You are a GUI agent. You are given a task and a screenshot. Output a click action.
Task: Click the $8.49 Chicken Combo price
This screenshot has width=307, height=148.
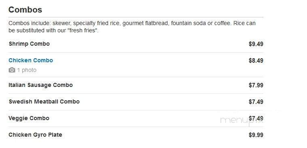256,61
